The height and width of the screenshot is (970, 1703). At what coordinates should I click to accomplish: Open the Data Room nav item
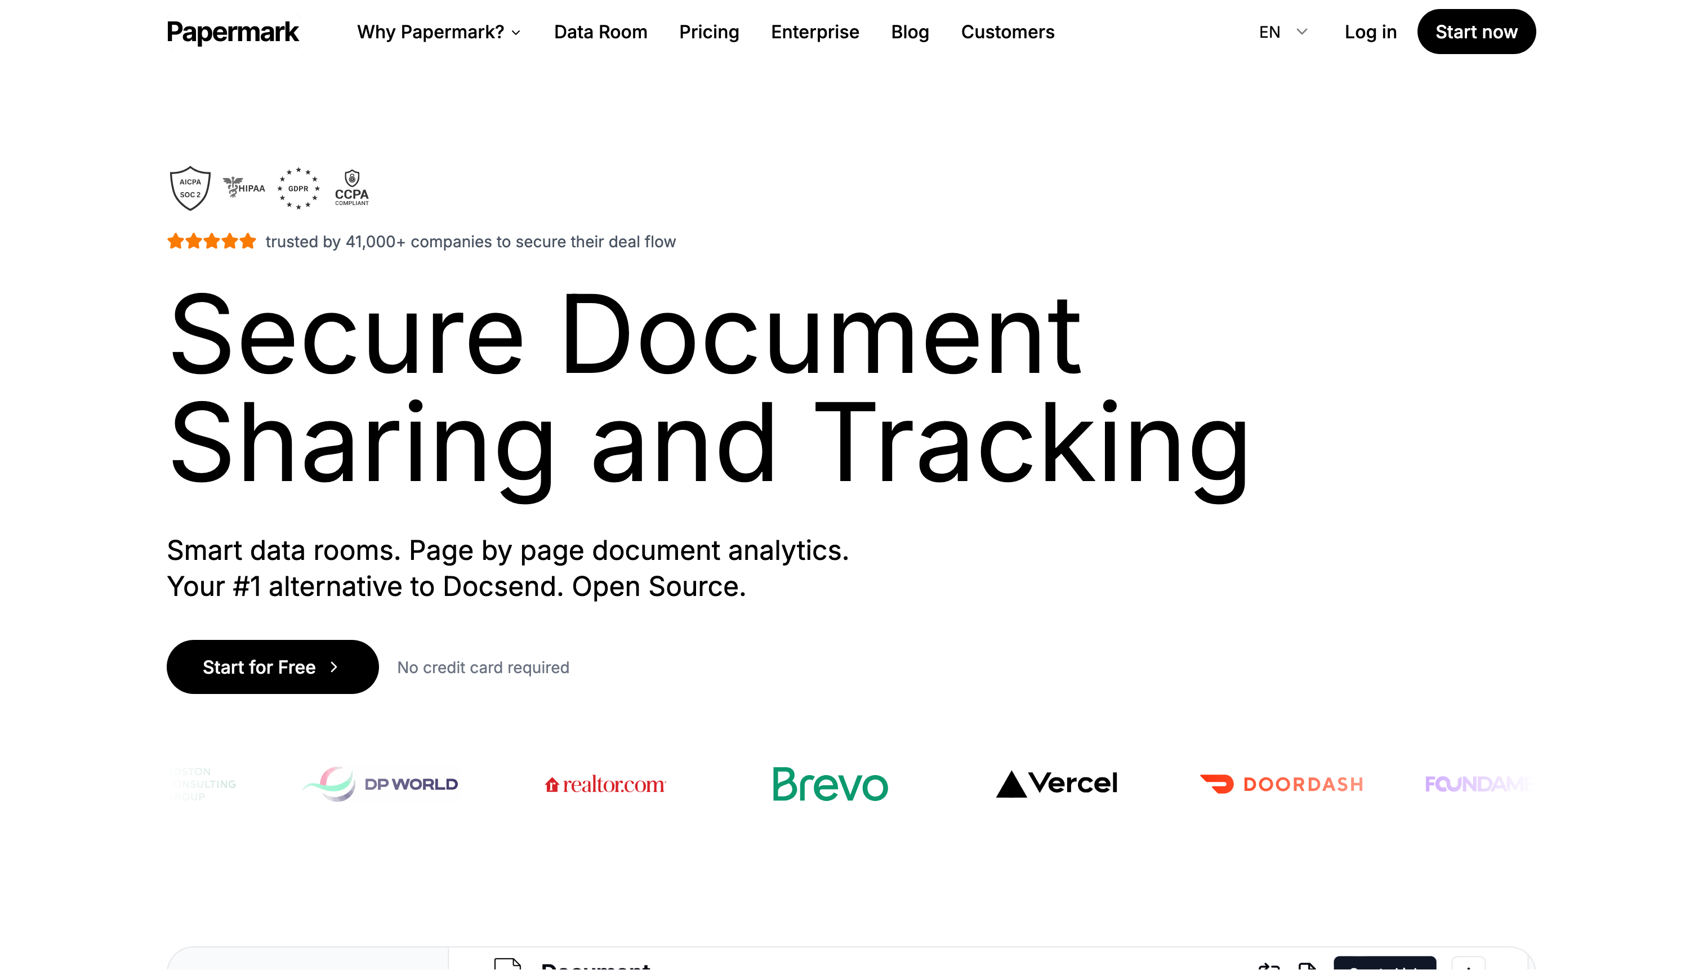coord(600,32)
